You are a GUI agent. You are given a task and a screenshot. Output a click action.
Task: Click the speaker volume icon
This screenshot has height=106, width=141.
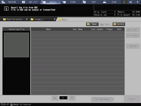131,2
